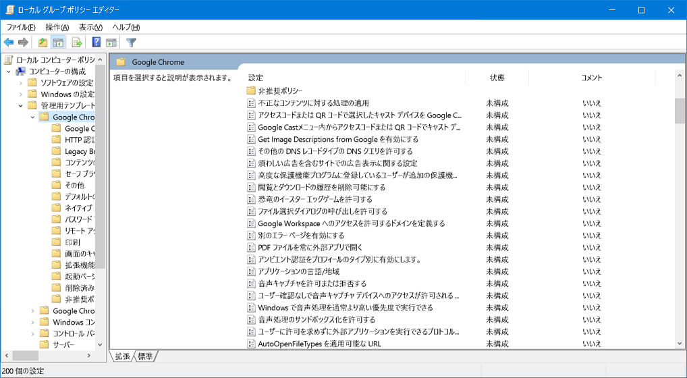Expand the Windows コンポーネント tree node
Screen dimensions: 687x378
point(33,323)
